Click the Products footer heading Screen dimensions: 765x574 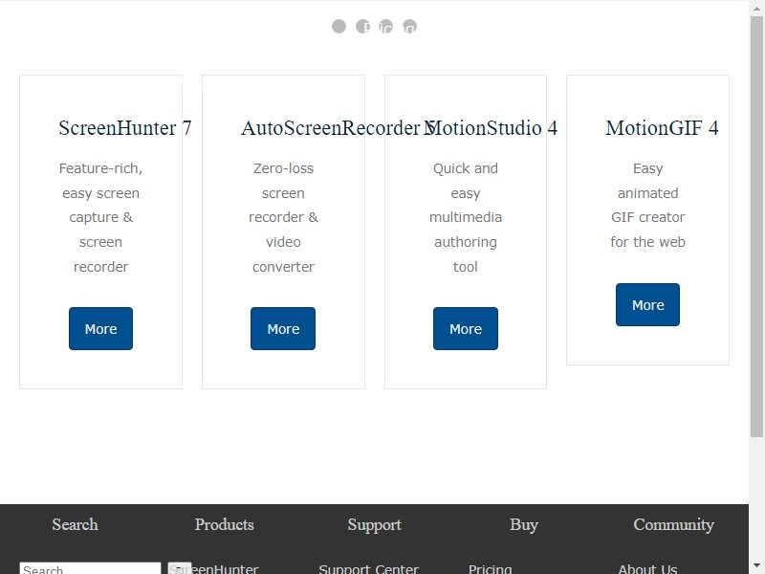click(225, 524)
